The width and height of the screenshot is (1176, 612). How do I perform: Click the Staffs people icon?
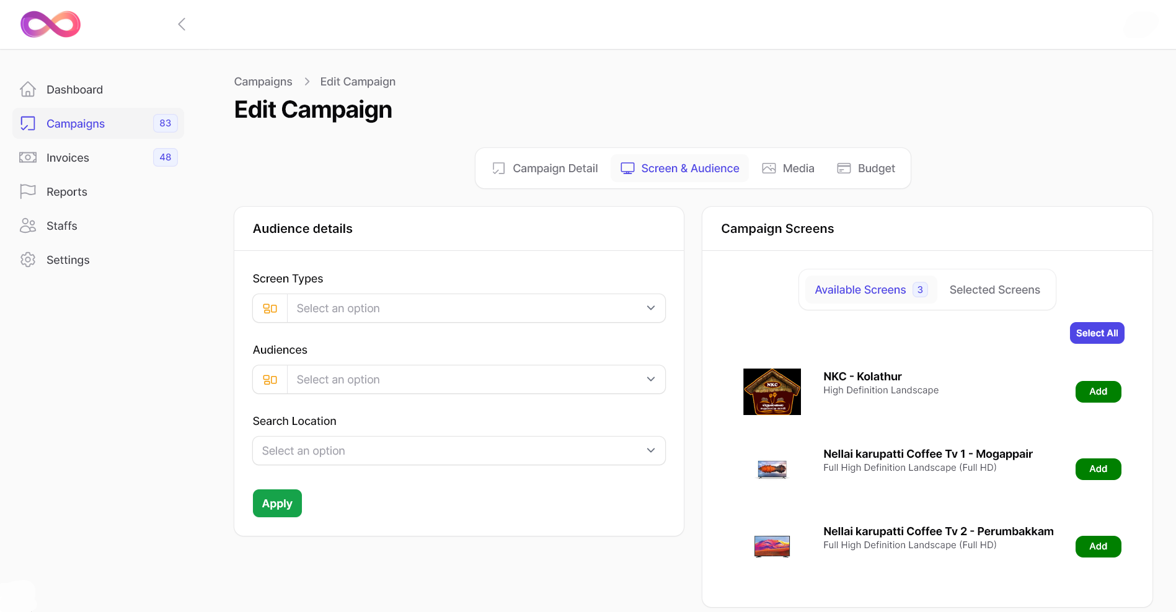coord(28,225)
